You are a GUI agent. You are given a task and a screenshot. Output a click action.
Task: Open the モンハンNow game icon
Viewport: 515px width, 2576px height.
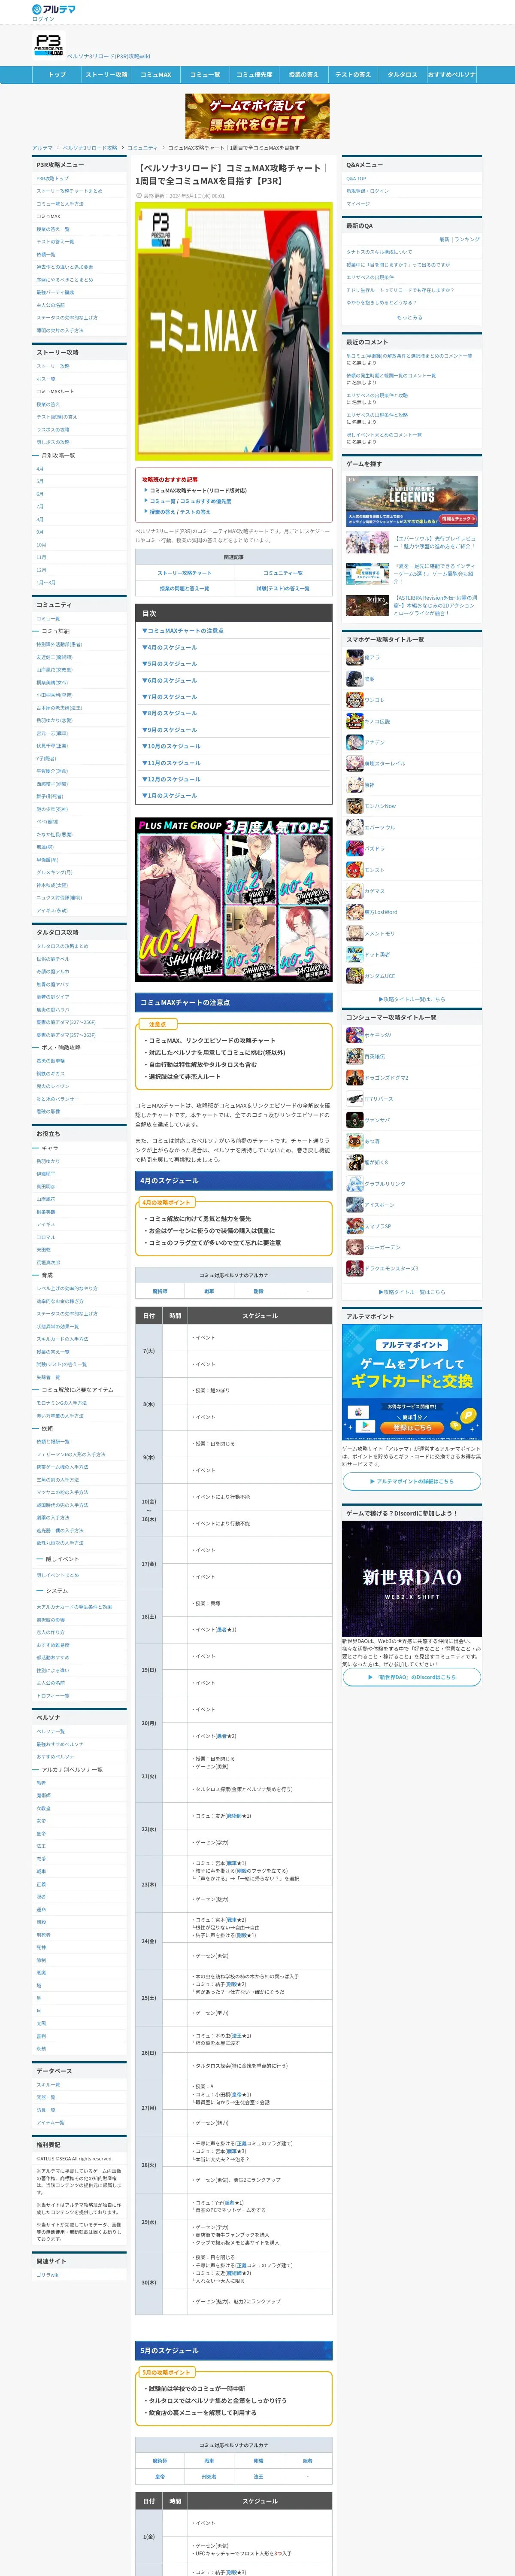354,806
